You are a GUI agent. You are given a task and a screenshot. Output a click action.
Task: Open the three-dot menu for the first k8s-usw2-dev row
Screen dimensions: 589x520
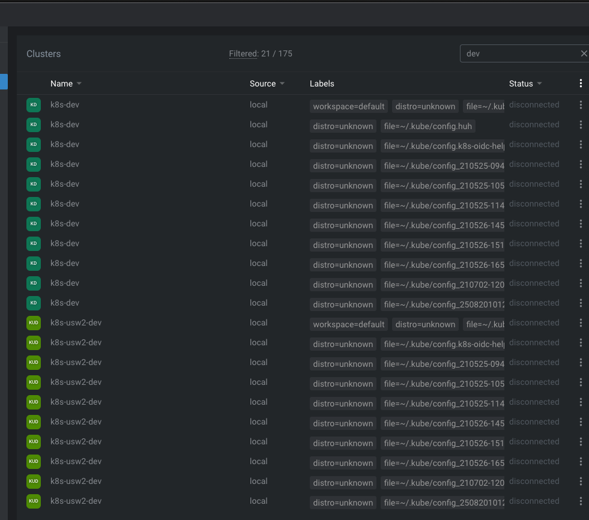580,322
